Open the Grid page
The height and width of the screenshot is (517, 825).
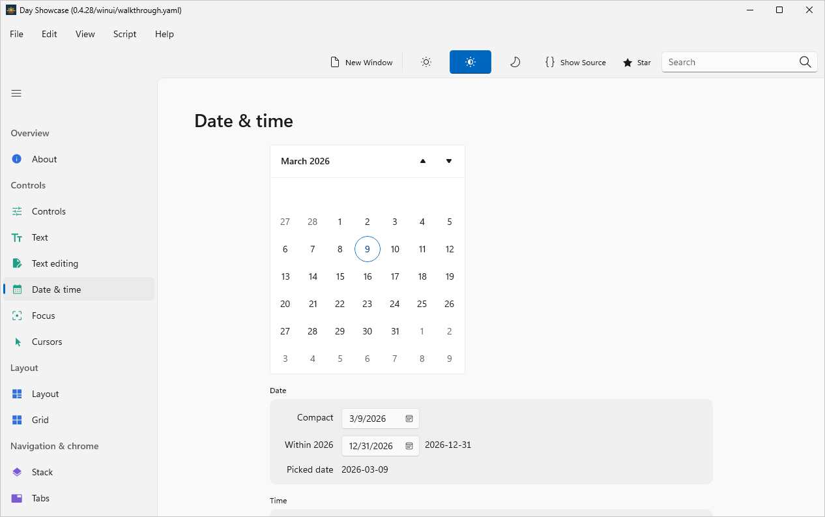(x=79, y=420)
